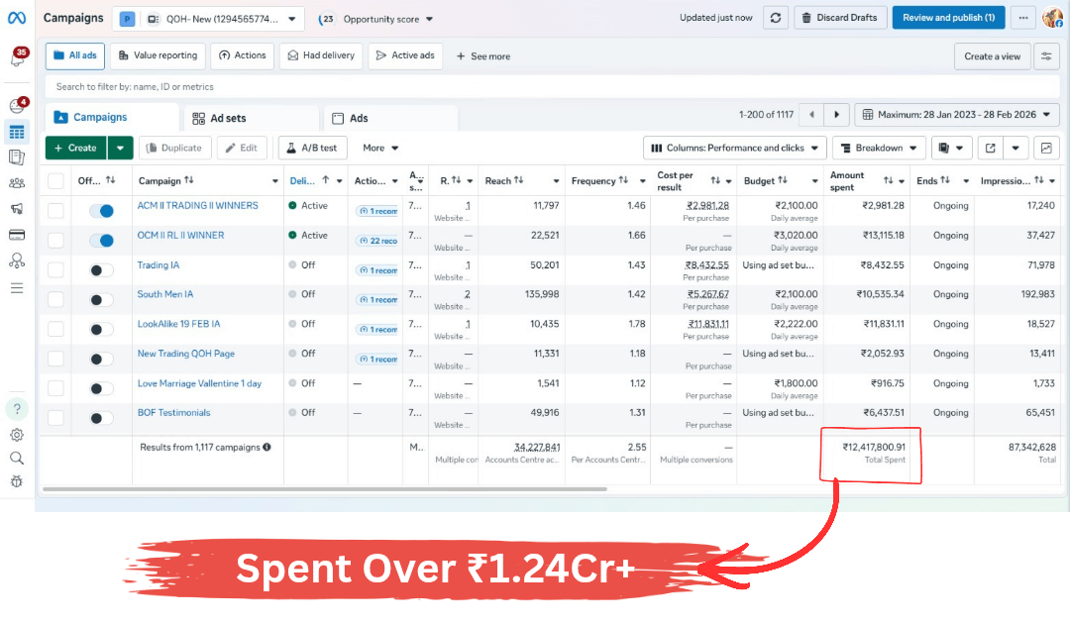This screenshot has height=625, width=1070.
Task: Open the help question mark icon
Action: point(17,409)
